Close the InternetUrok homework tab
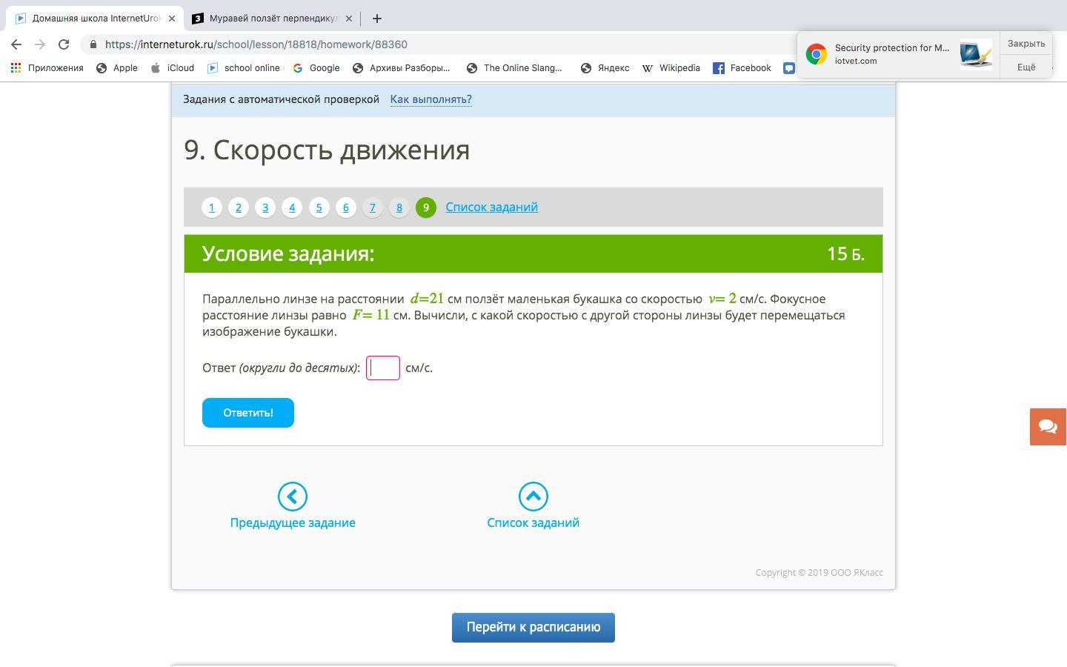The height and width of the screenshot is (667, 1067). click(172, 19)
